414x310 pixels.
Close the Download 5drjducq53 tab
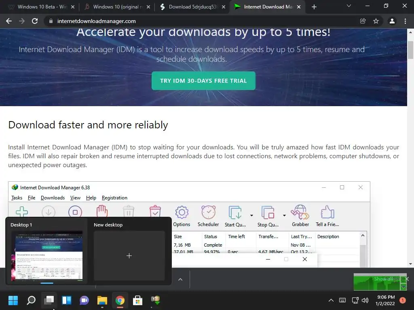pyautogui.click(x=224, y=7)
